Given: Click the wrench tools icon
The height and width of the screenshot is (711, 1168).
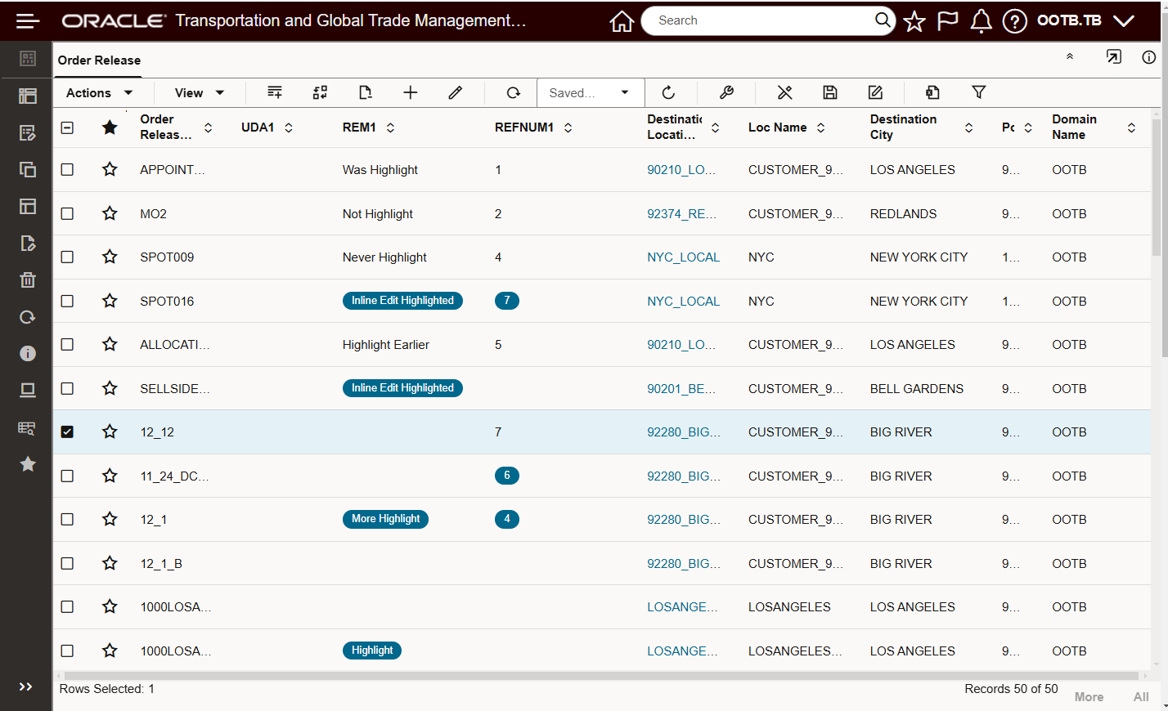Looking at the screenshot, I should click(726, 92).
